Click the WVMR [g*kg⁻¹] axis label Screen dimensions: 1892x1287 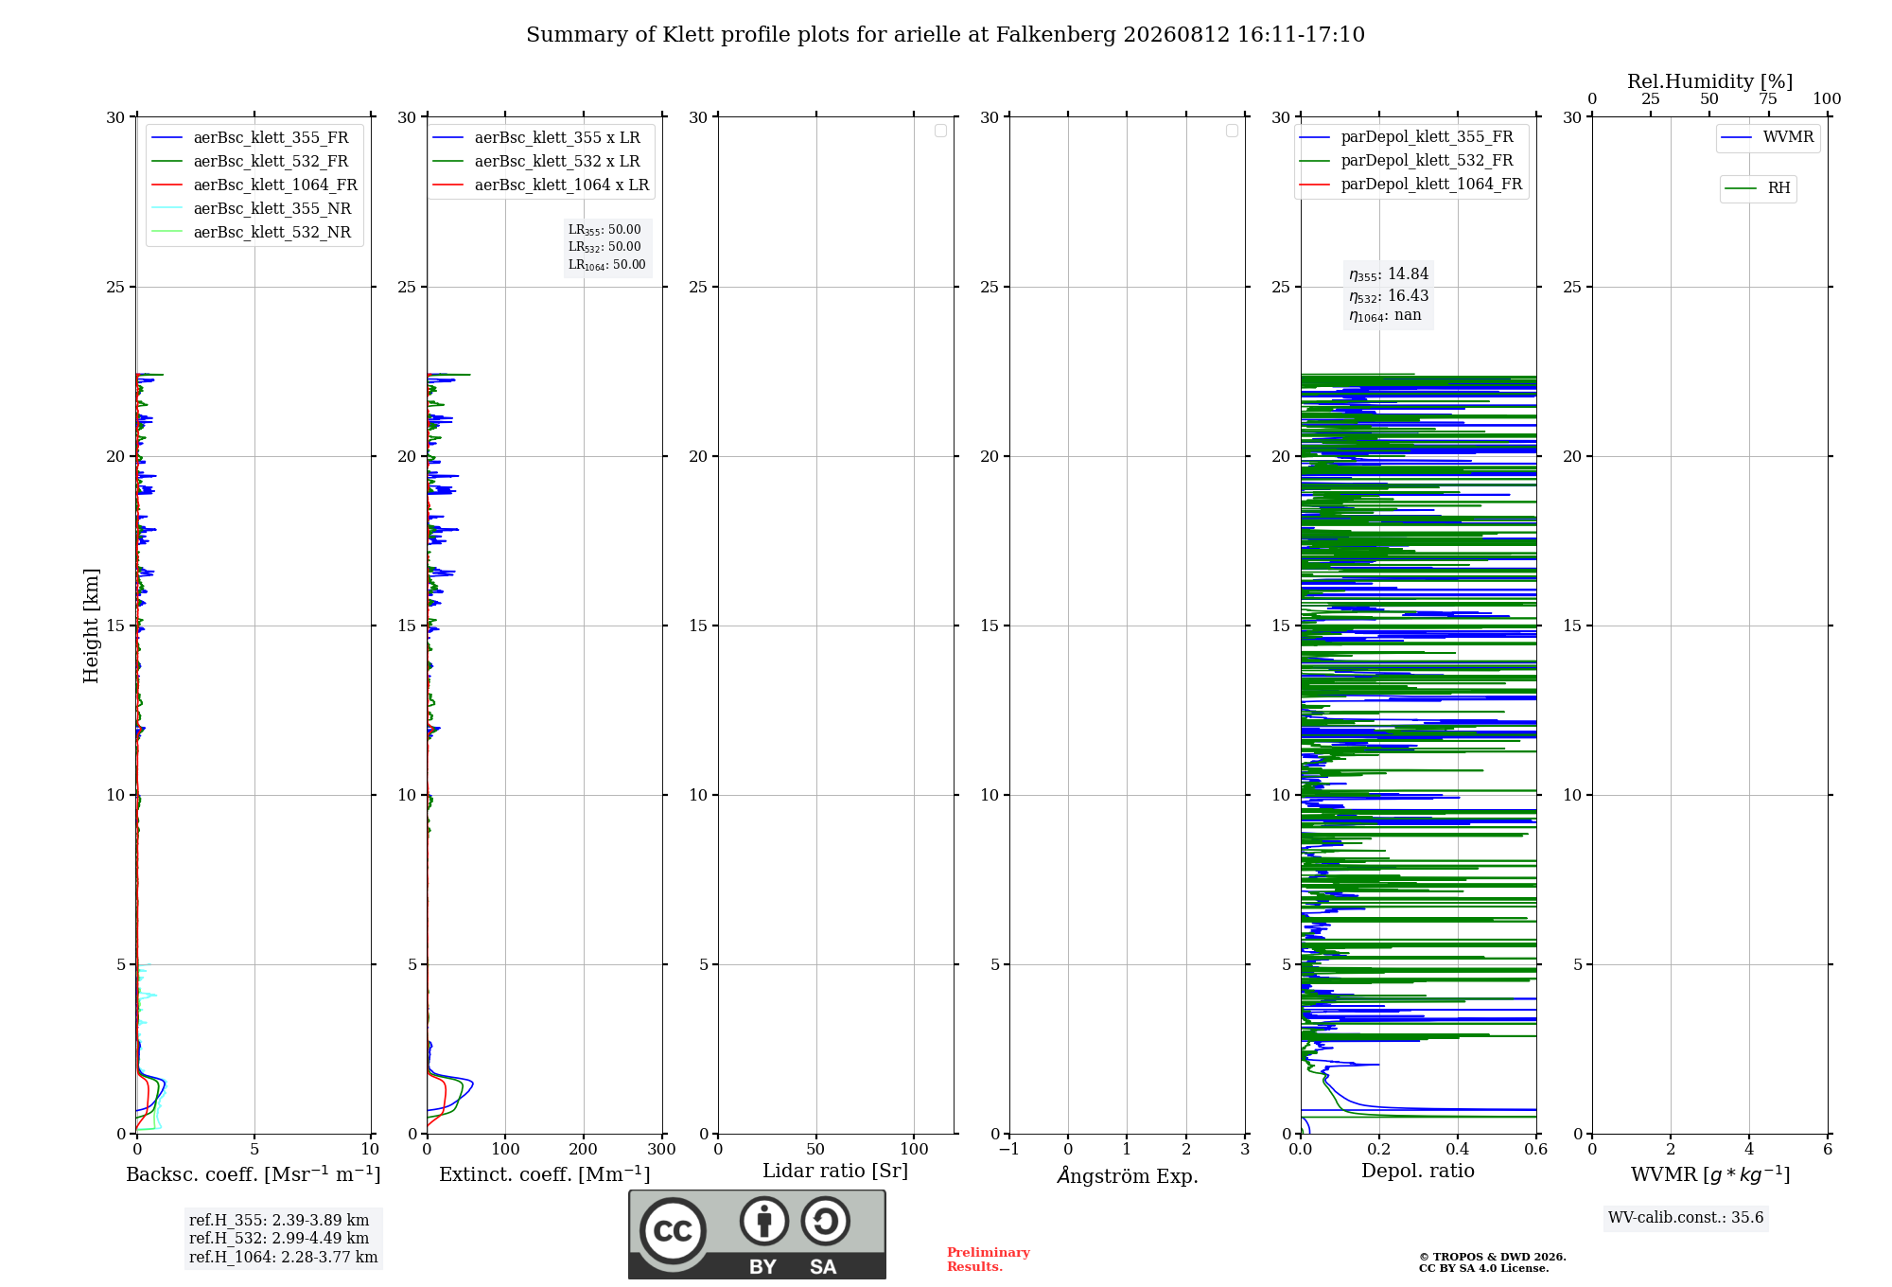pyautogui.click(x=1710, y=1174)
